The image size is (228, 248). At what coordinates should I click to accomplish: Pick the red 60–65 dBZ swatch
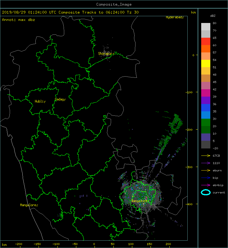206,42
